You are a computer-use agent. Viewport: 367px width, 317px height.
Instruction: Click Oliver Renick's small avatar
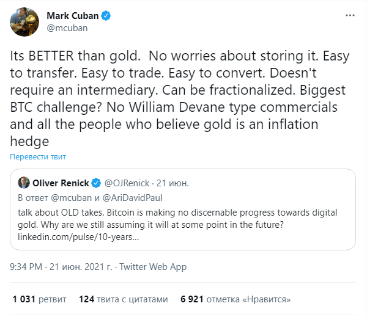pos(24,183)
